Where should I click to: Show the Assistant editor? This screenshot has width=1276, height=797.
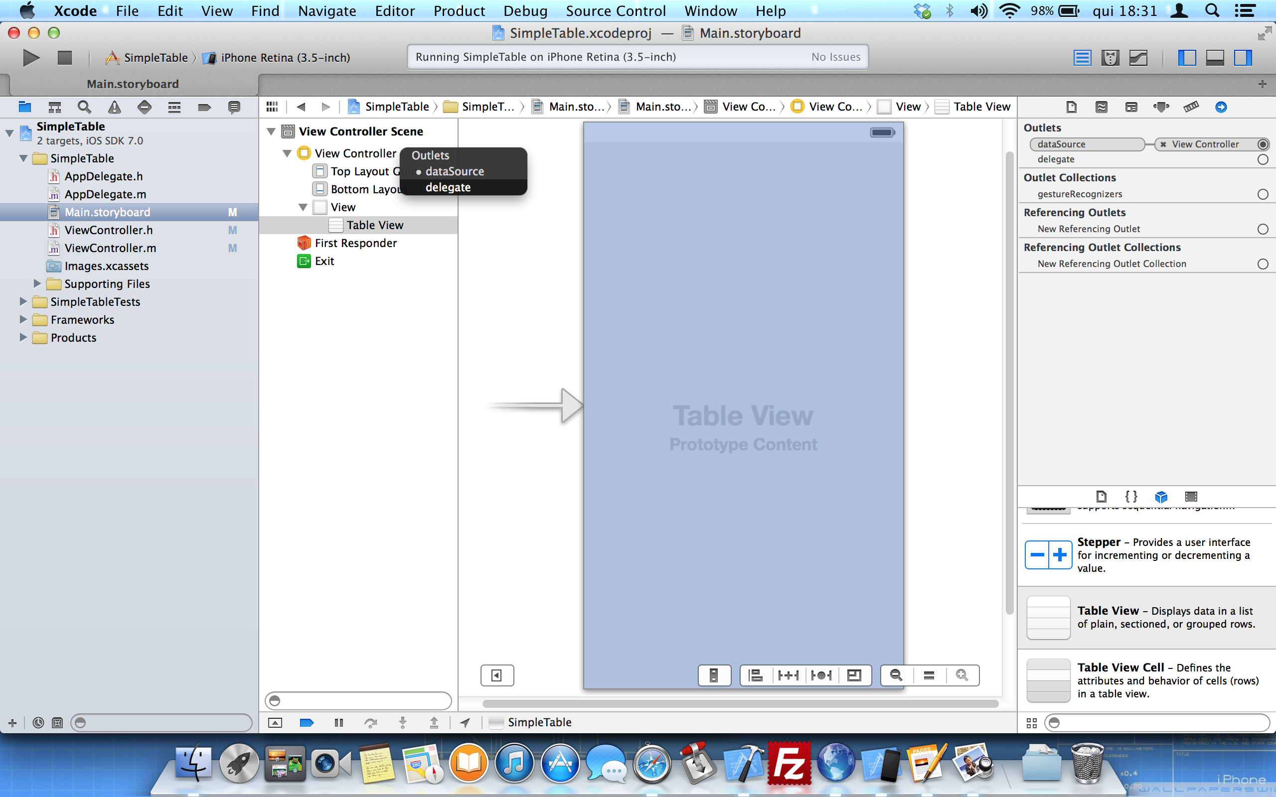[x=1111, y=57]
